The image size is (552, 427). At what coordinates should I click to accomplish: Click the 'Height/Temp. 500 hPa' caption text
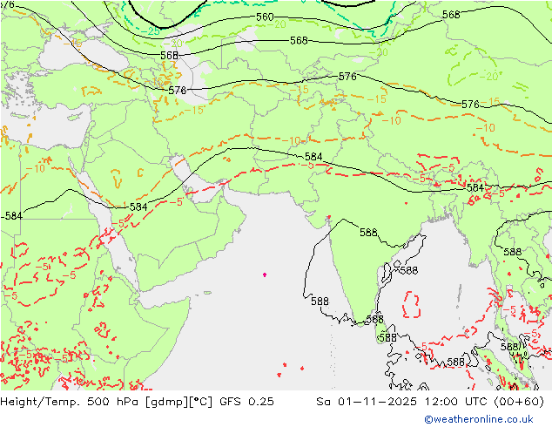(x=71, y=402)
